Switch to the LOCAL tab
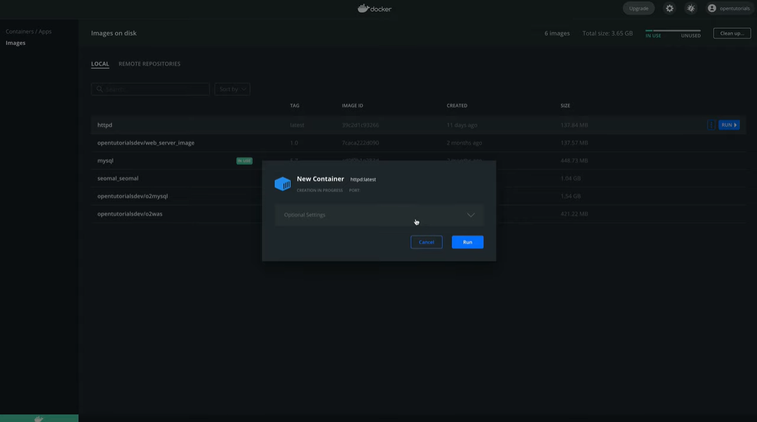Viewport: 757px width, 422px height. pos(100,63)
